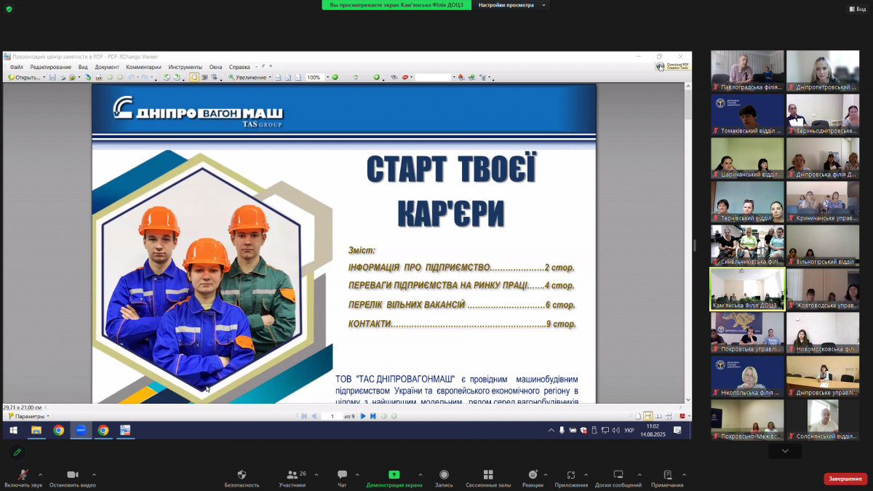Open the Настройки просмотра dropdown

(x=509, y=5)
